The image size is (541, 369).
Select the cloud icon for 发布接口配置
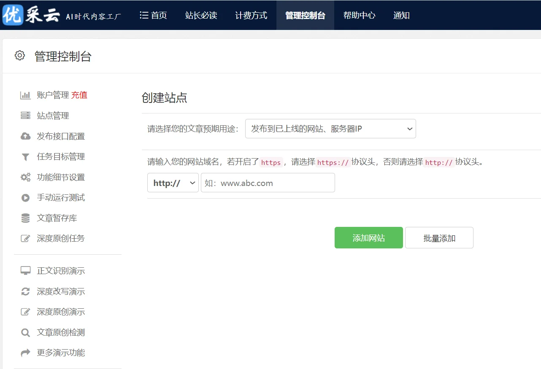pos(25,136)
